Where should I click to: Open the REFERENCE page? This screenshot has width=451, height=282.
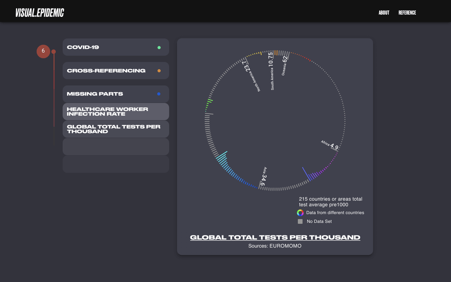point(407,13)
